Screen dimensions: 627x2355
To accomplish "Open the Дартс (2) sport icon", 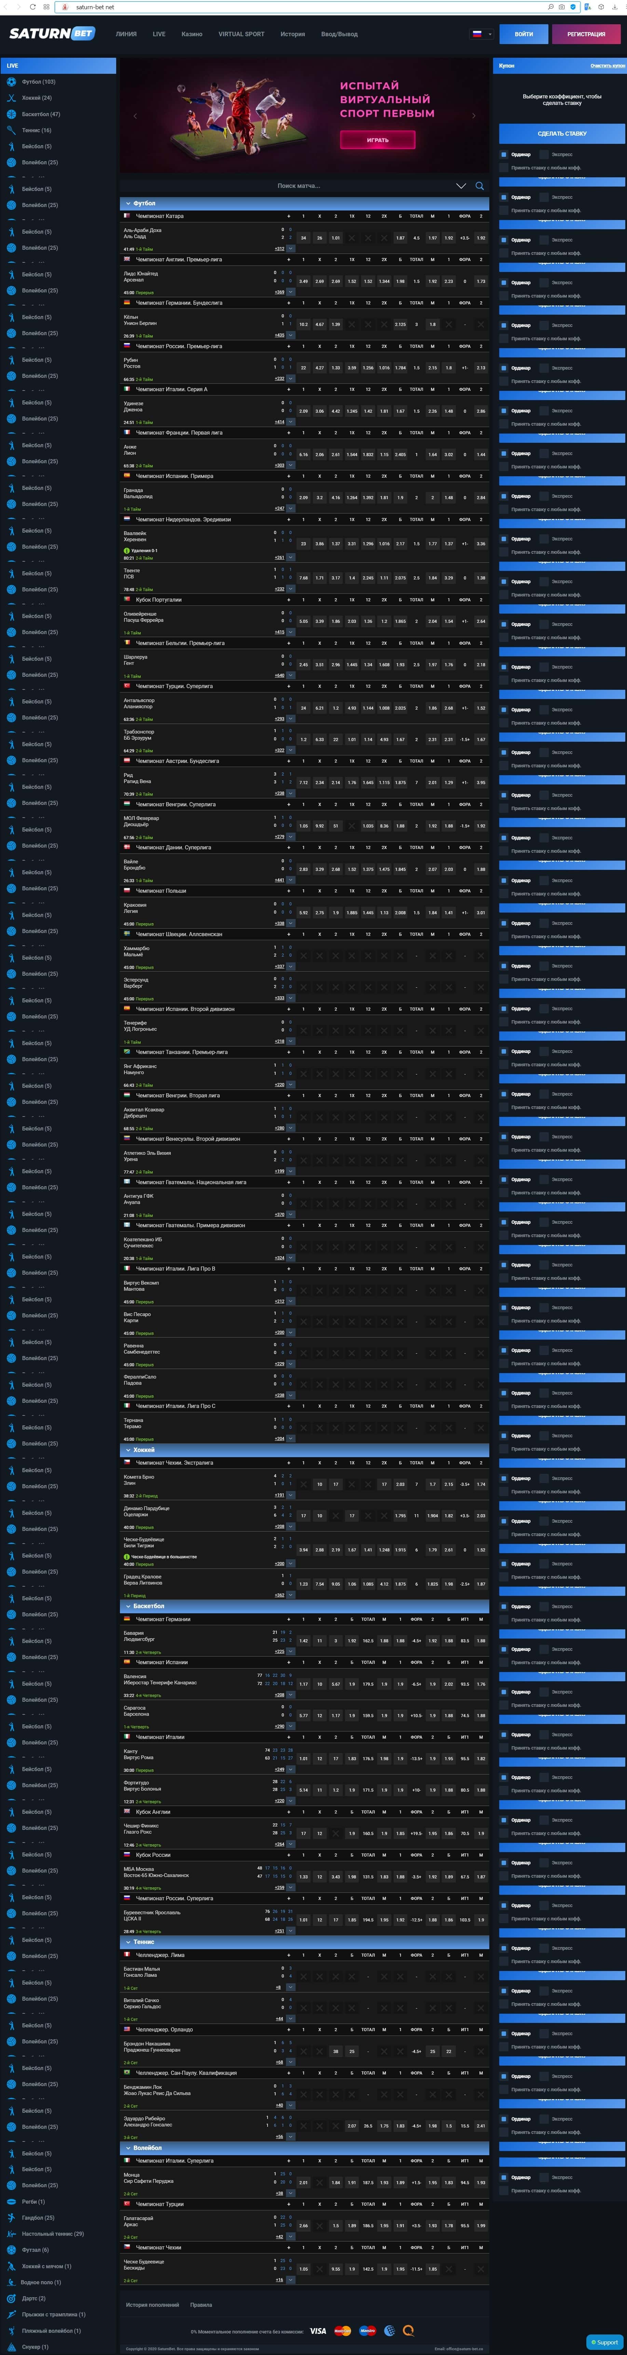I will pos(11,2298).
